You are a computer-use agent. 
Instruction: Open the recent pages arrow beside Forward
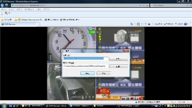click(9, 5)
